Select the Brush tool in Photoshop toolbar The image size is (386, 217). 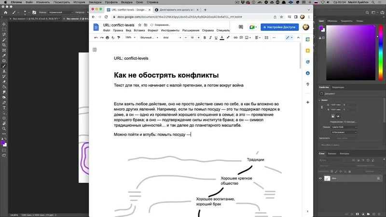tap(4, 66)
